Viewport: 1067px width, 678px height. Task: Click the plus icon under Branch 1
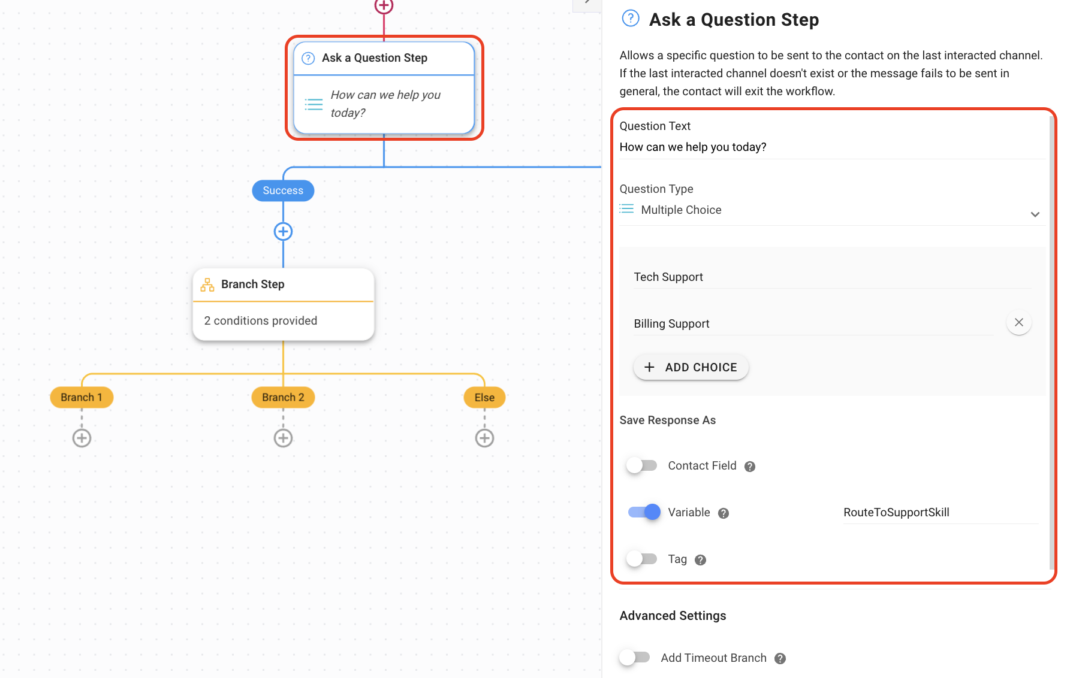82,438
